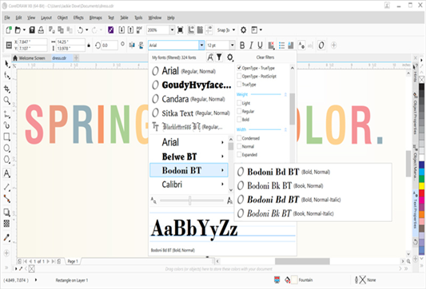Select the Crop tool
The image size is (426, 289).
pos(6,89)
